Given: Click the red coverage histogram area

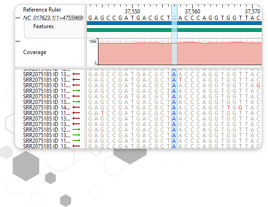Looking at the screenshot, I should click(180, 54).
